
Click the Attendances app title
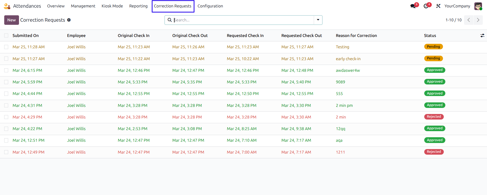tap(27, 6)
